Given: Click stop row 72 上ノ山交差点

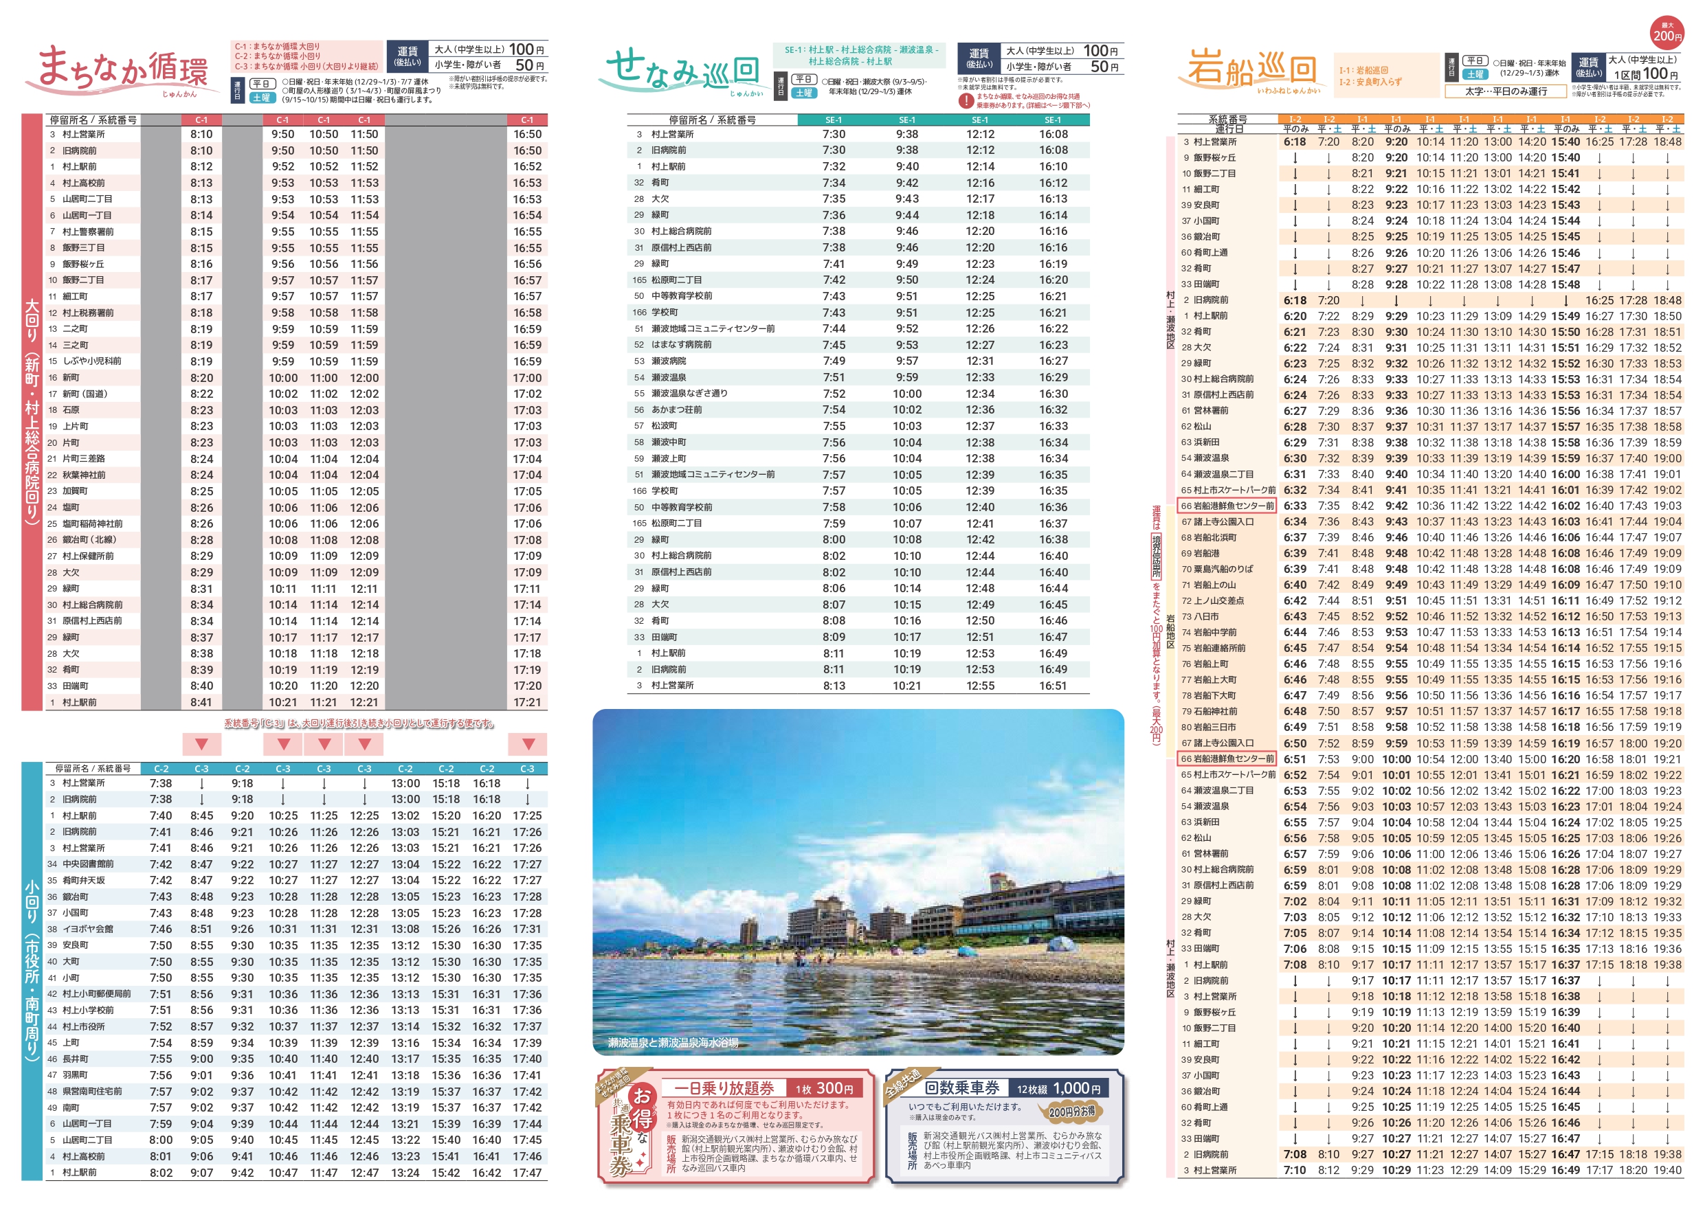Looking at the screenshot, I should pyautogui.click(x=1431, y=600).
